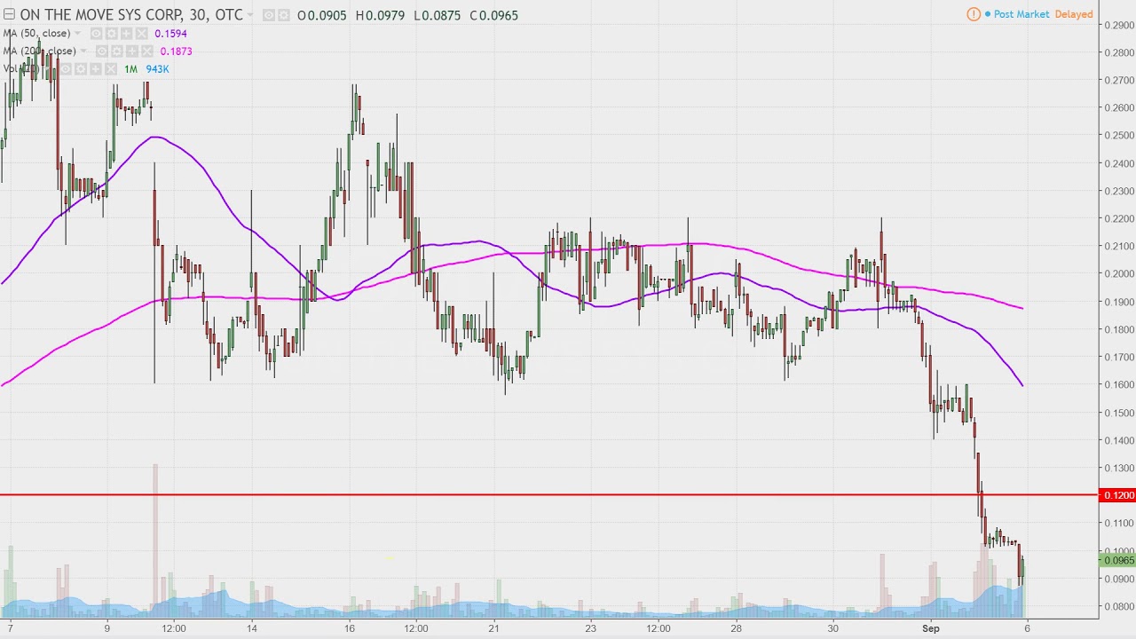This screenshot has width=1136, height=639.
Task: Remove MA 50 indicator with X icon
Action: pyautogui.click(x=141, y=34)
